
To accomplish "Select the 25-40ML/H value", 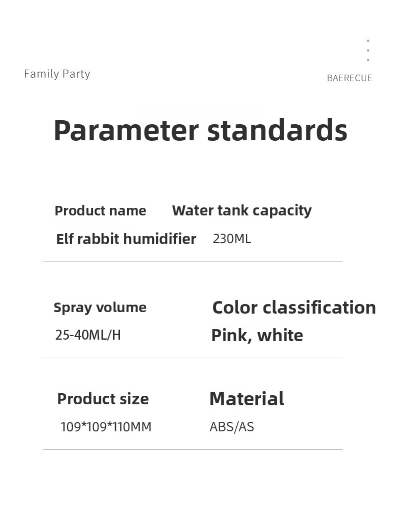I will [88, 335].
